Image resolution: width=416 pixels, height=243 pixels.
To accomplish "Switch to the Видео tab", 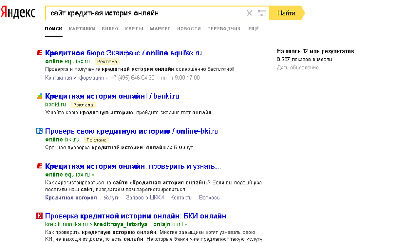I will [110, 29].
